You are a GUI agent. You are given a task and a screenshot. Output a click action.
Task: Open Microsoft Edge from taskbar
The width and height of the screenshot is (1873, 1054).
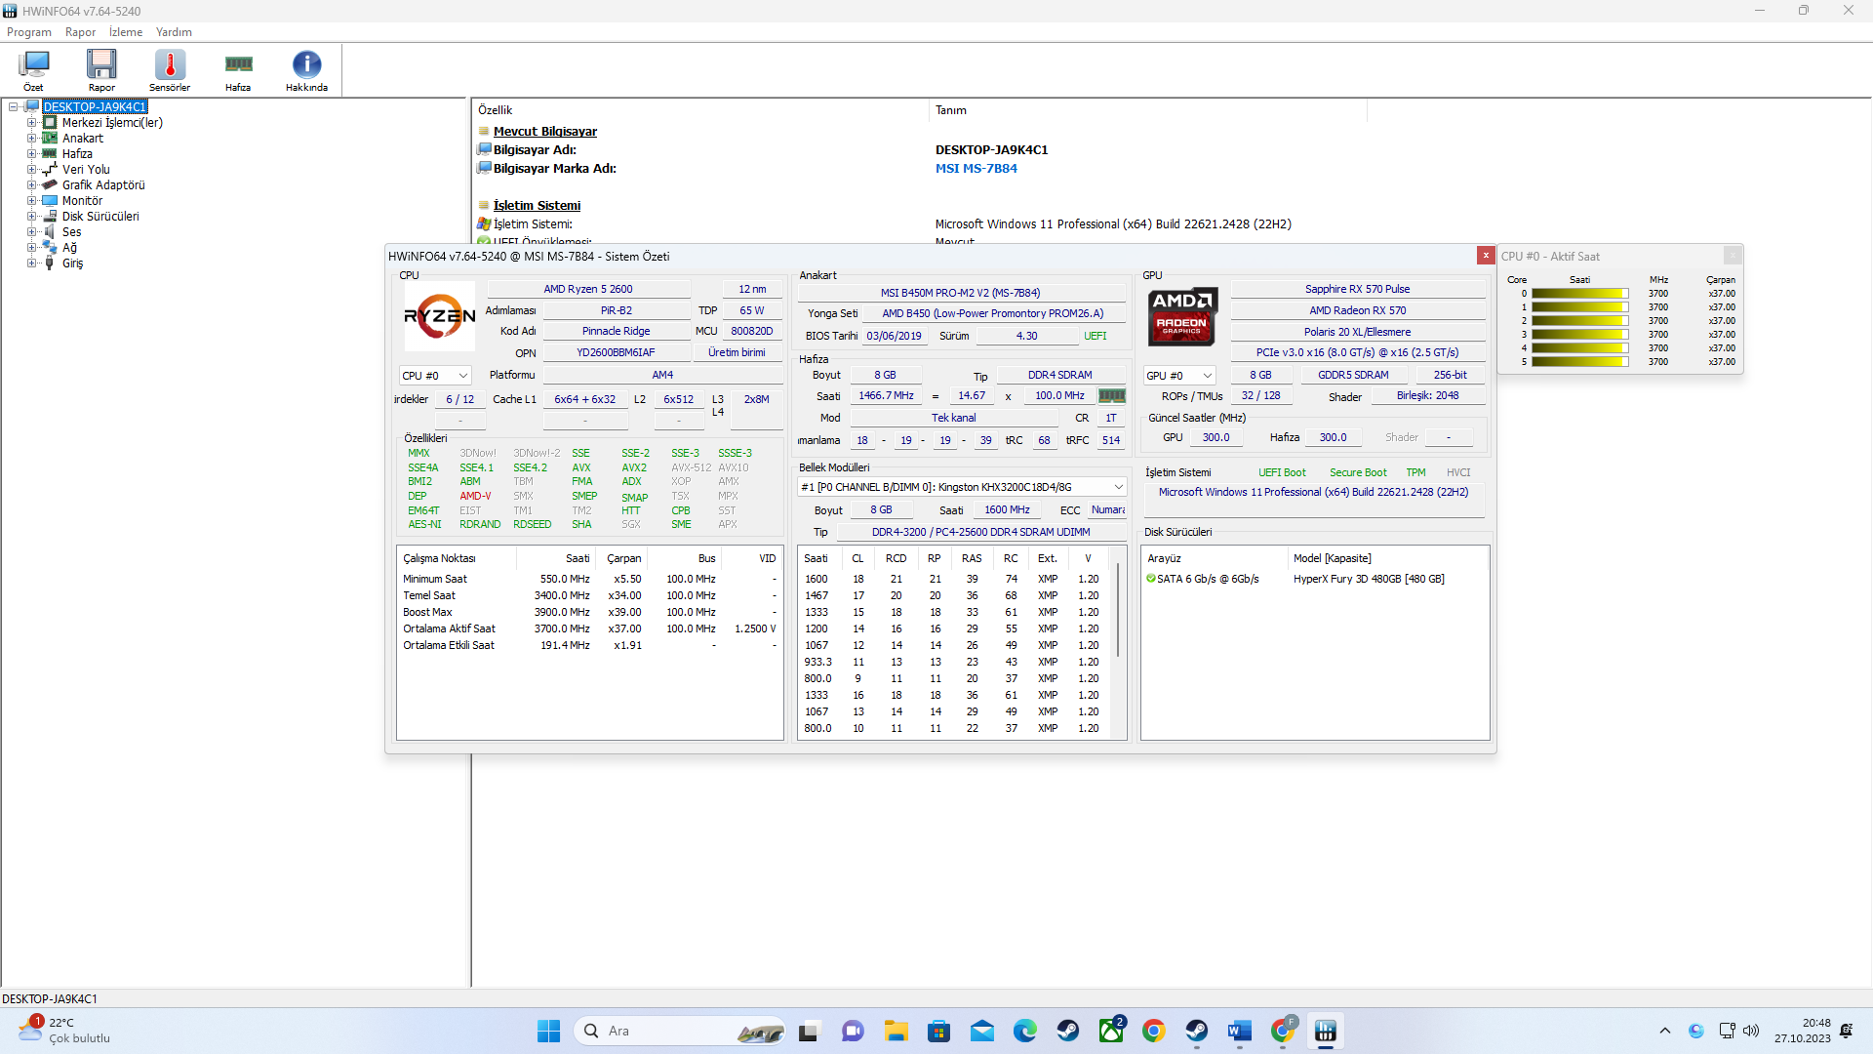pyautogui.click(x=1025, y=1031)
